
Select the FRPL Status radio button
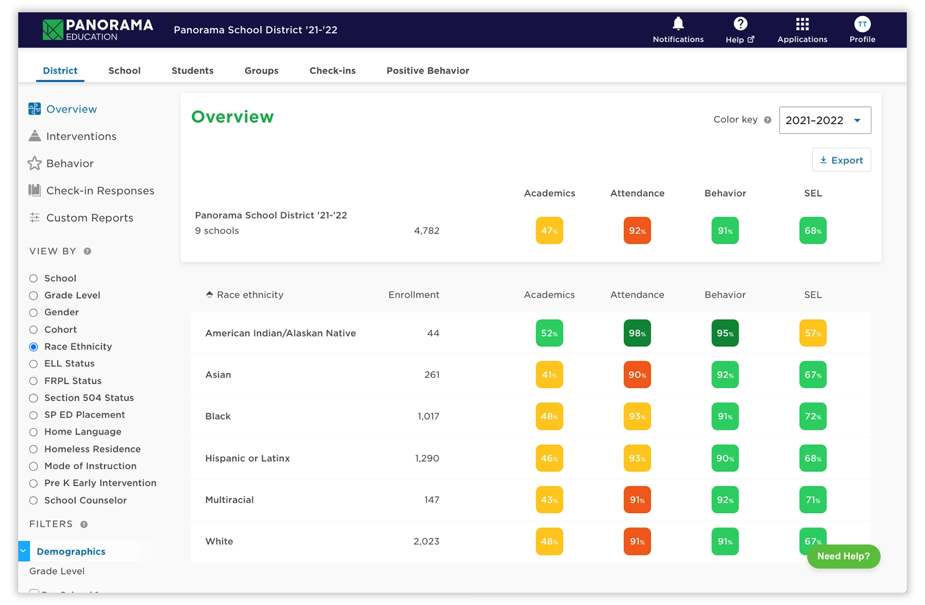click(x=34, y=381)
